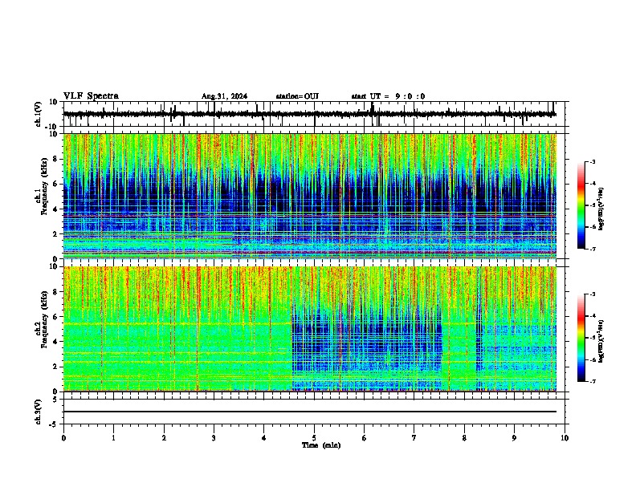Image resolution: width=636 pixels, height=491 pixels.
Task: Click the "2" kHz tick on ch.1 frequency axis
Action: coord(56,234)
